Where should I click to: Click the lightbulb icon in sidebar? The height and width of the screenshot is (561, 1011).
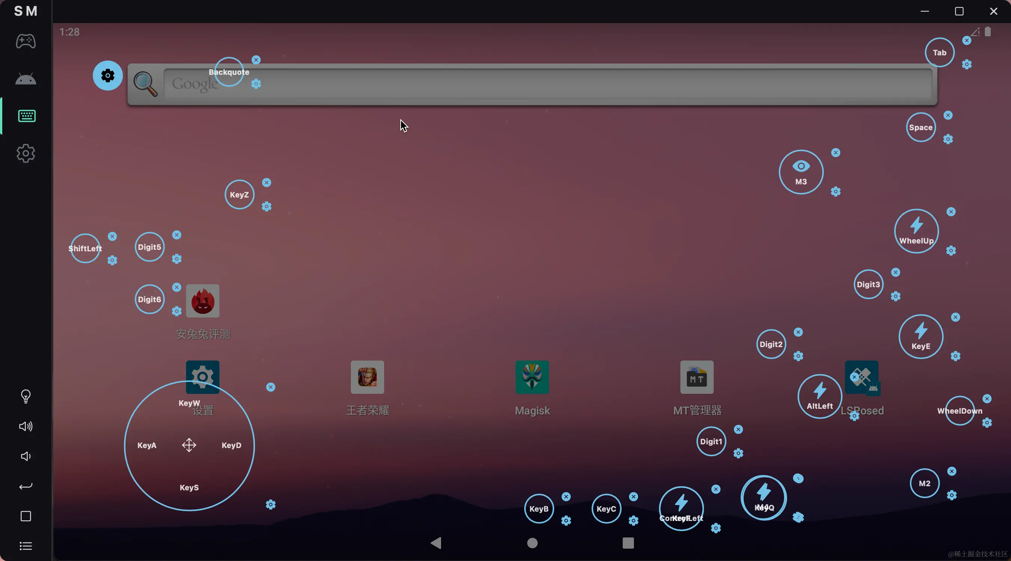coord(26,396)
